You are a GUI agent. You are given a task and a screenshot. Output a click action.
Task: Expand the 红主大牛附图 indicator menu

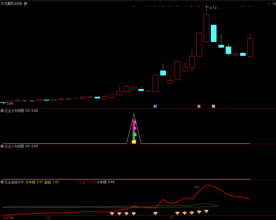pyautogui.click(x=2, y=111)
